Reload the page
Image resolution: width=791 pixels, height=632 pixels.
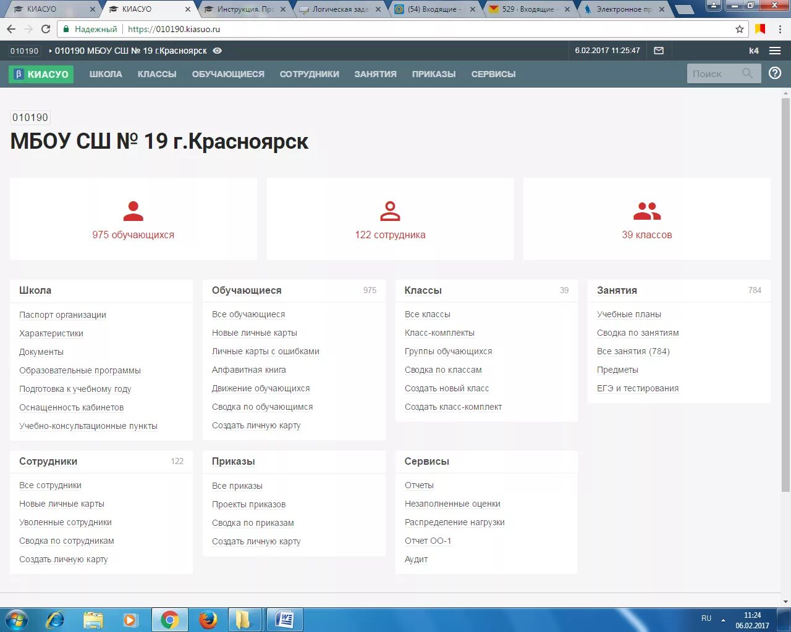pyautogui.click(x=46, y=29)
